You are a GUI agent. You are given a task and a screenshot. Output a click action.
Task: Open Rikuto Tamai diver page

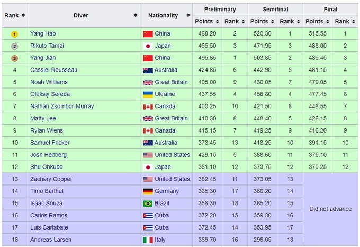(47, 46)
